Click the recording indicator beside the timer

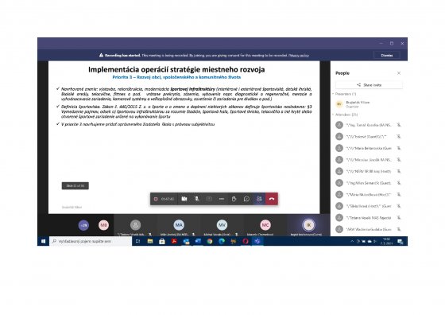[x=156, y=199]
